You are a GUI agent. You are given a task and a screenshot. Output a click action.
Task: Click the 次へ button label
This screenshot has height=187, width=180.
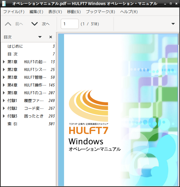(46, 24)
